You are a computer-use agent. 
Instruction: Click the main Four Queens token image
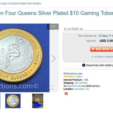pos(25,58)
